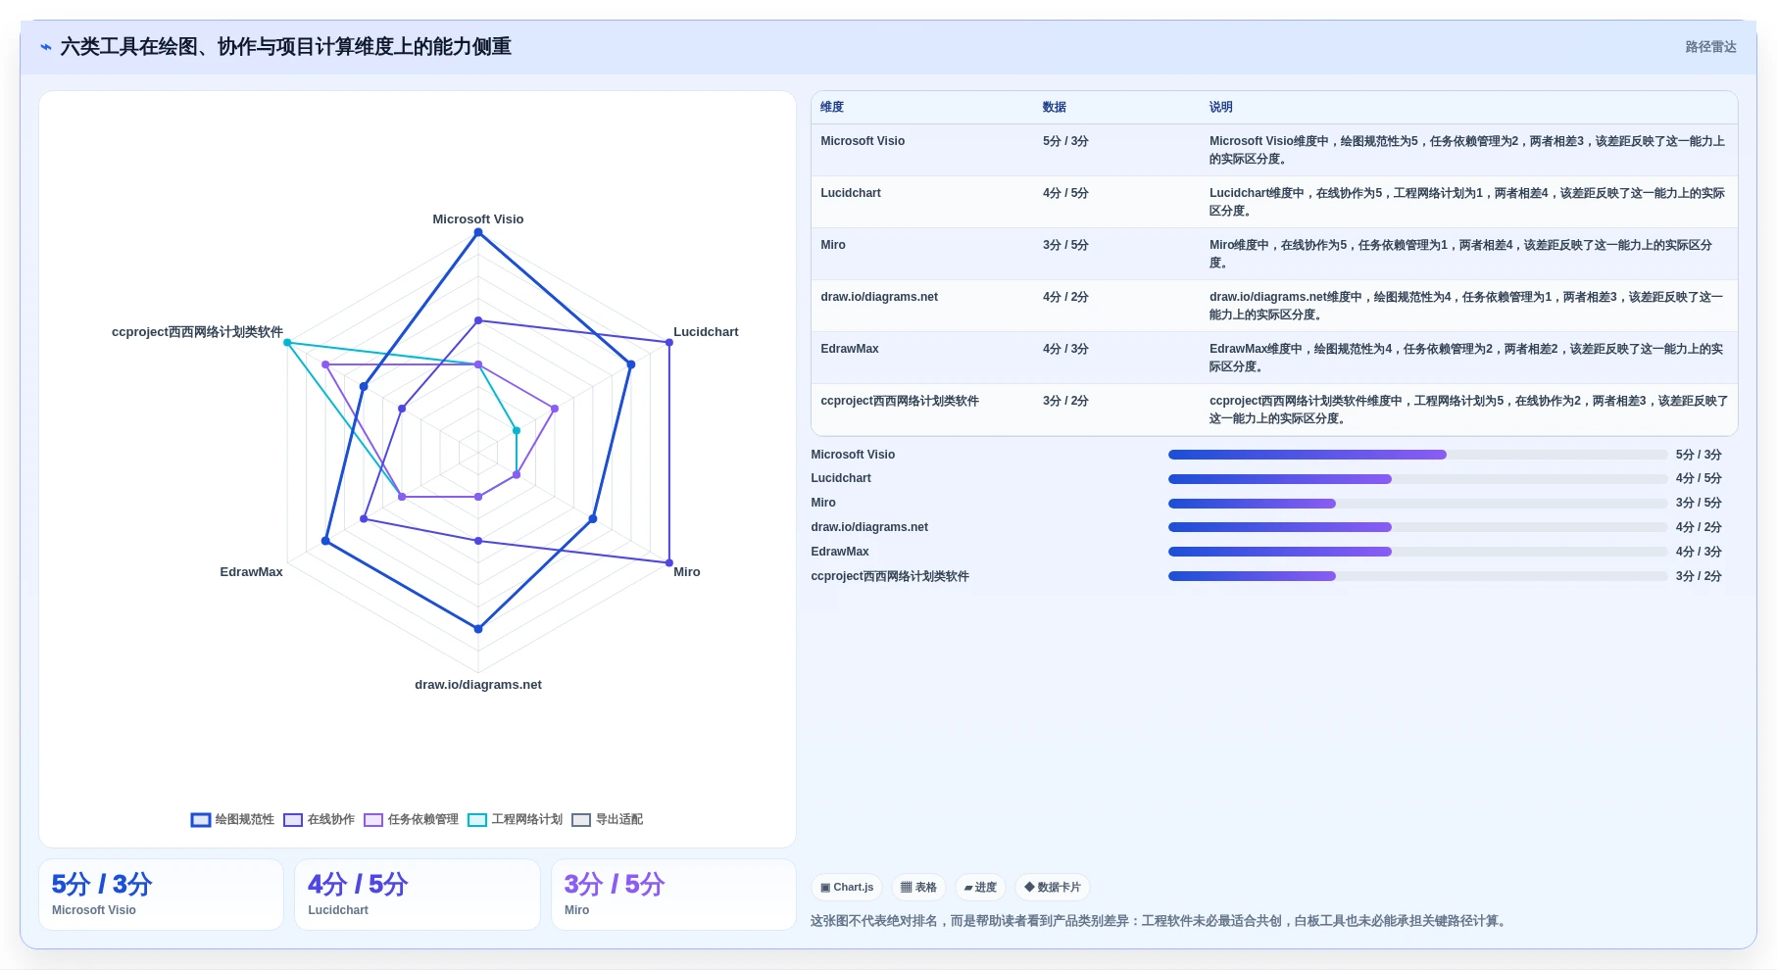Toggle the 绘图规范性 legend swatch

click(200, 820)
